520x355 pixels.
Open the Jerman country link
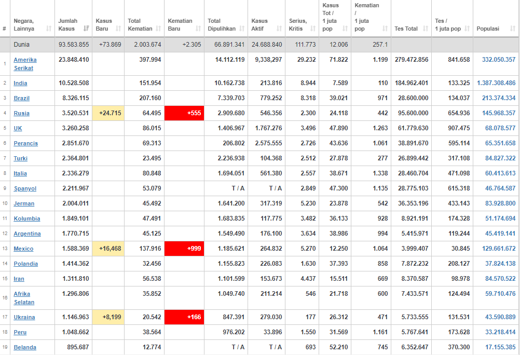pos(24,203)
